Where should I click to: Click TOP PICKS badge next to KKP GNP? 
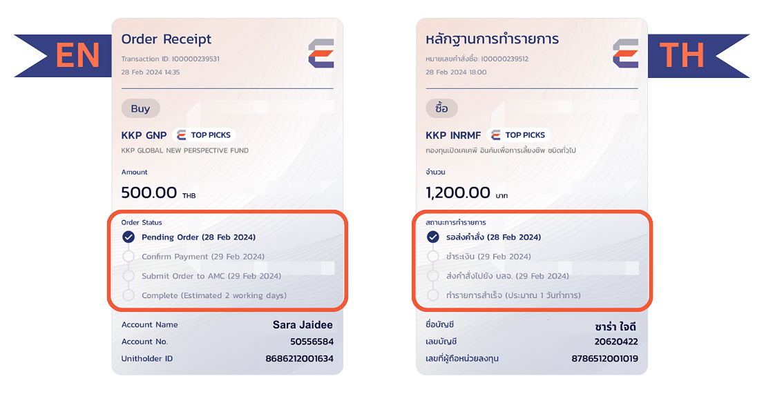tap(204, 135)
